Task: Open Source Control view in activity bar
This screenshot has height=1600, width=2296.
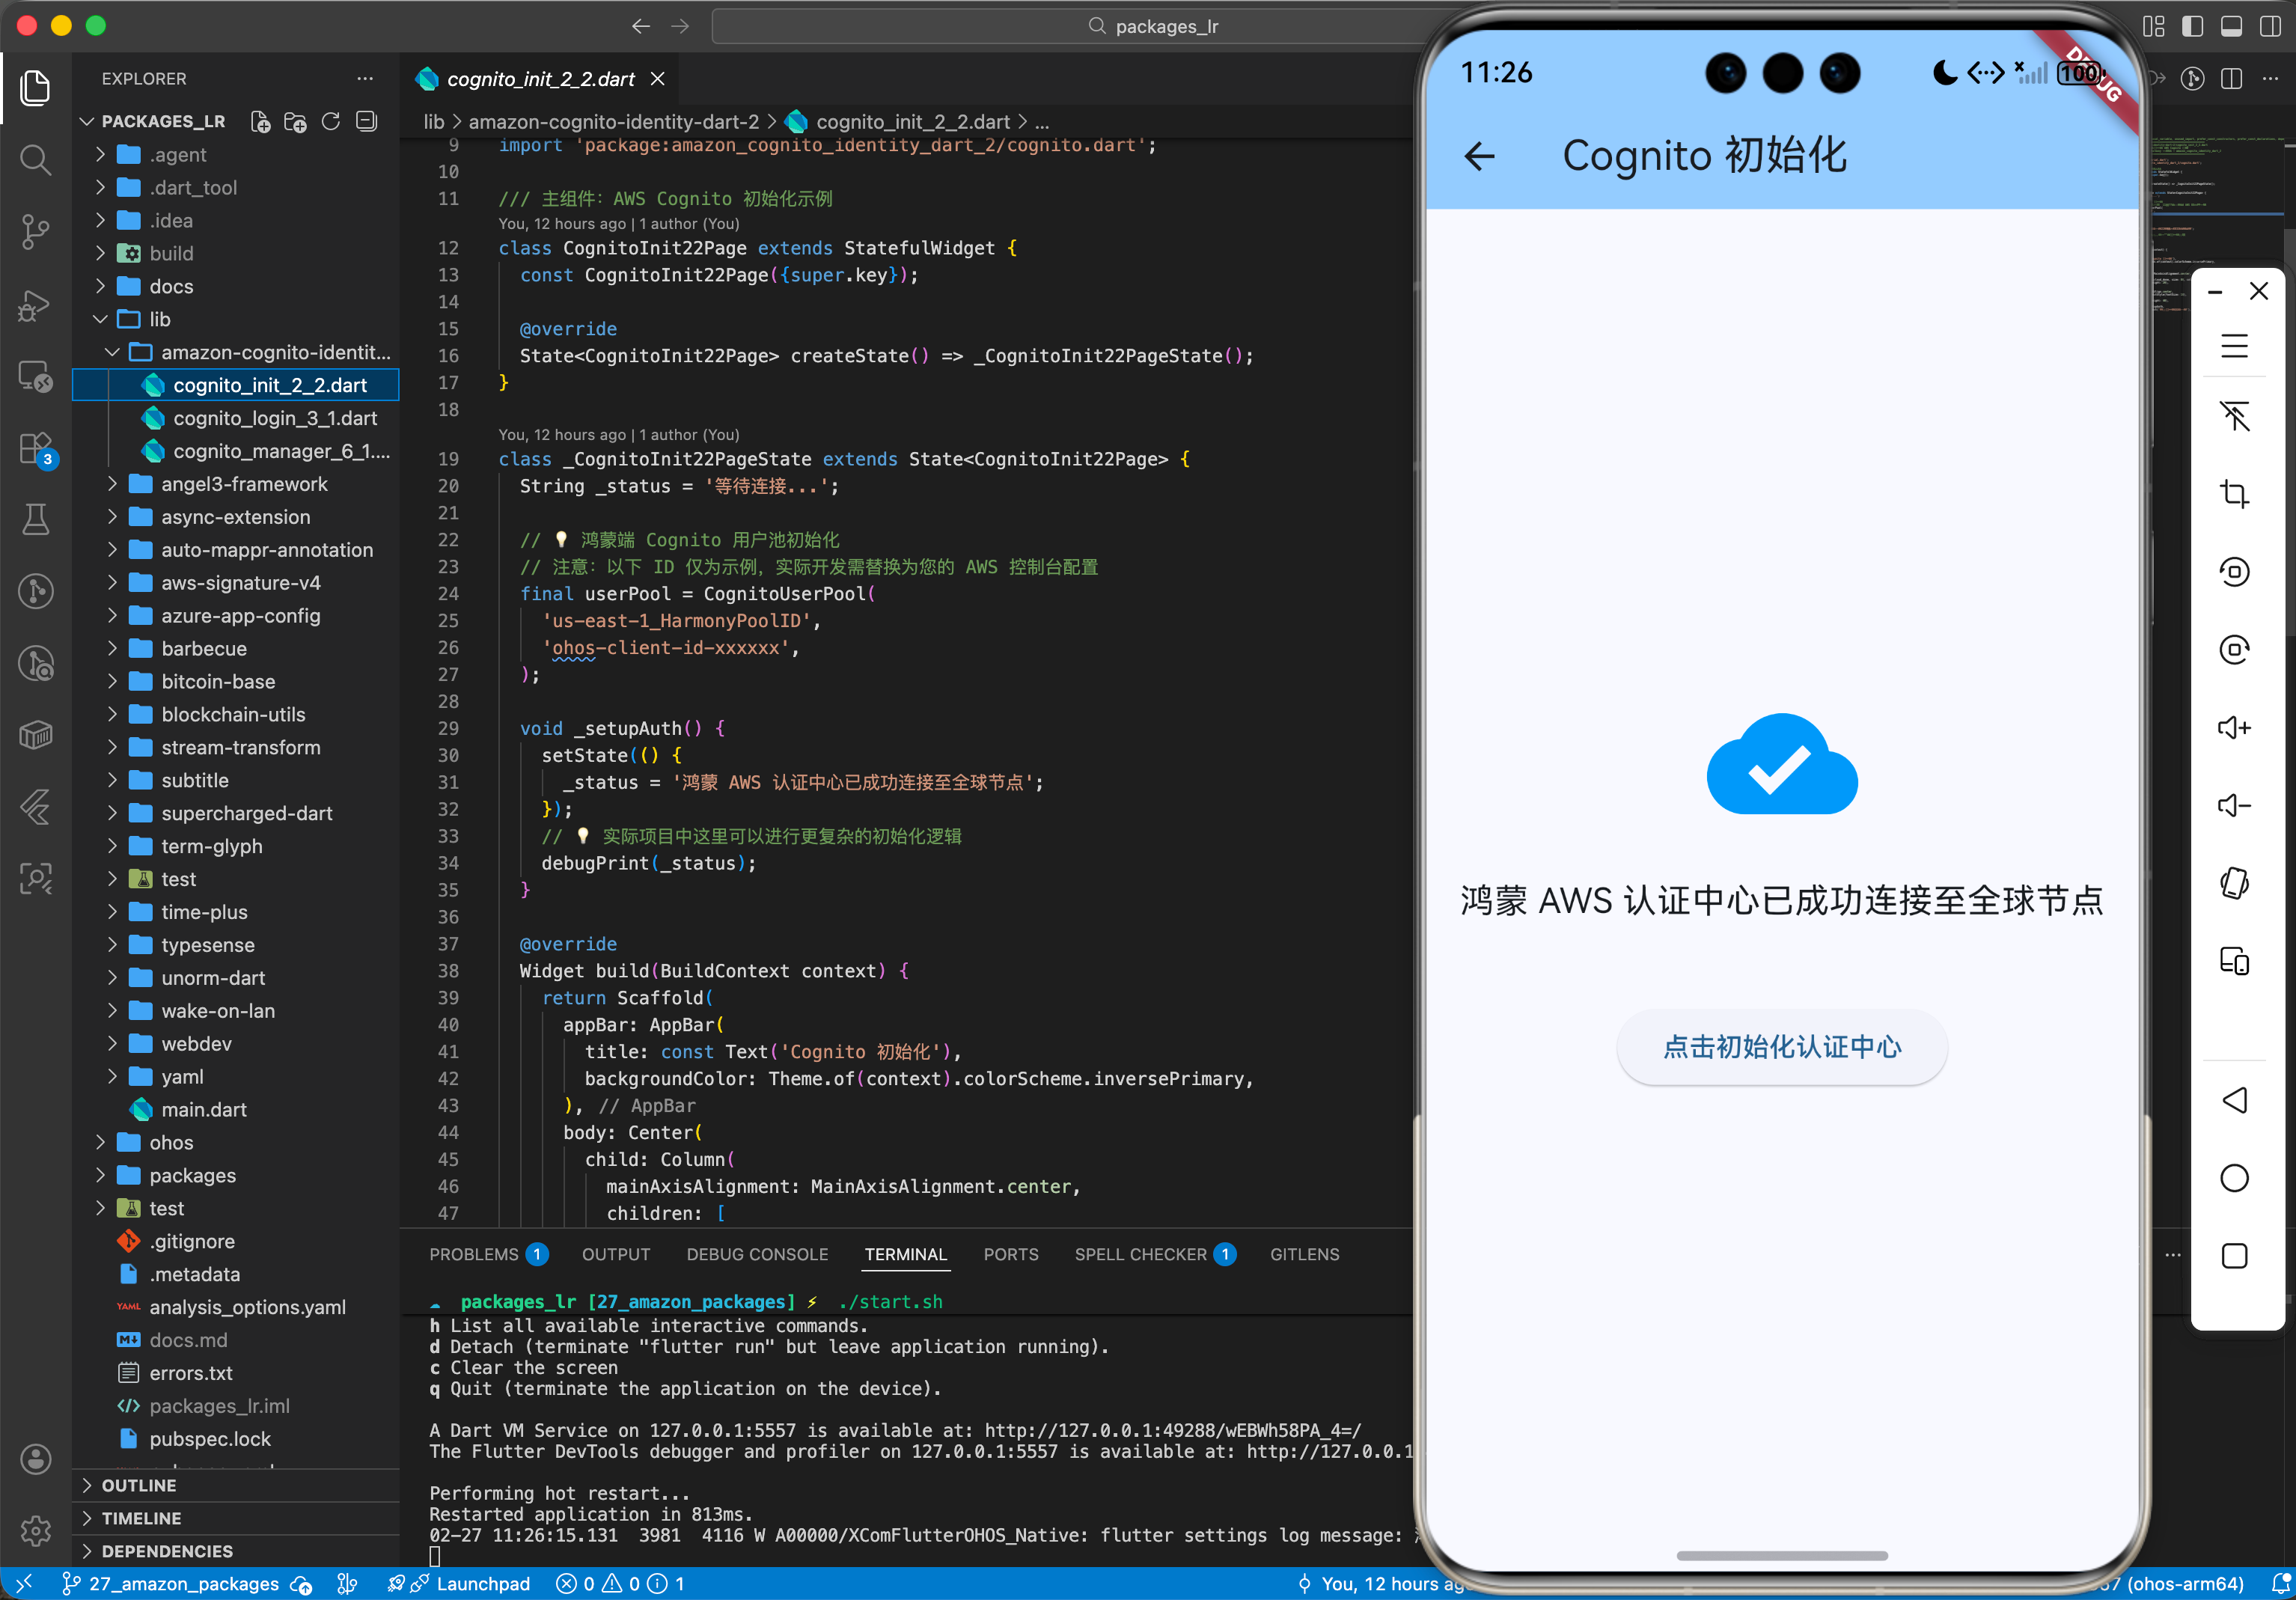Action: click(x=36, y=232)
